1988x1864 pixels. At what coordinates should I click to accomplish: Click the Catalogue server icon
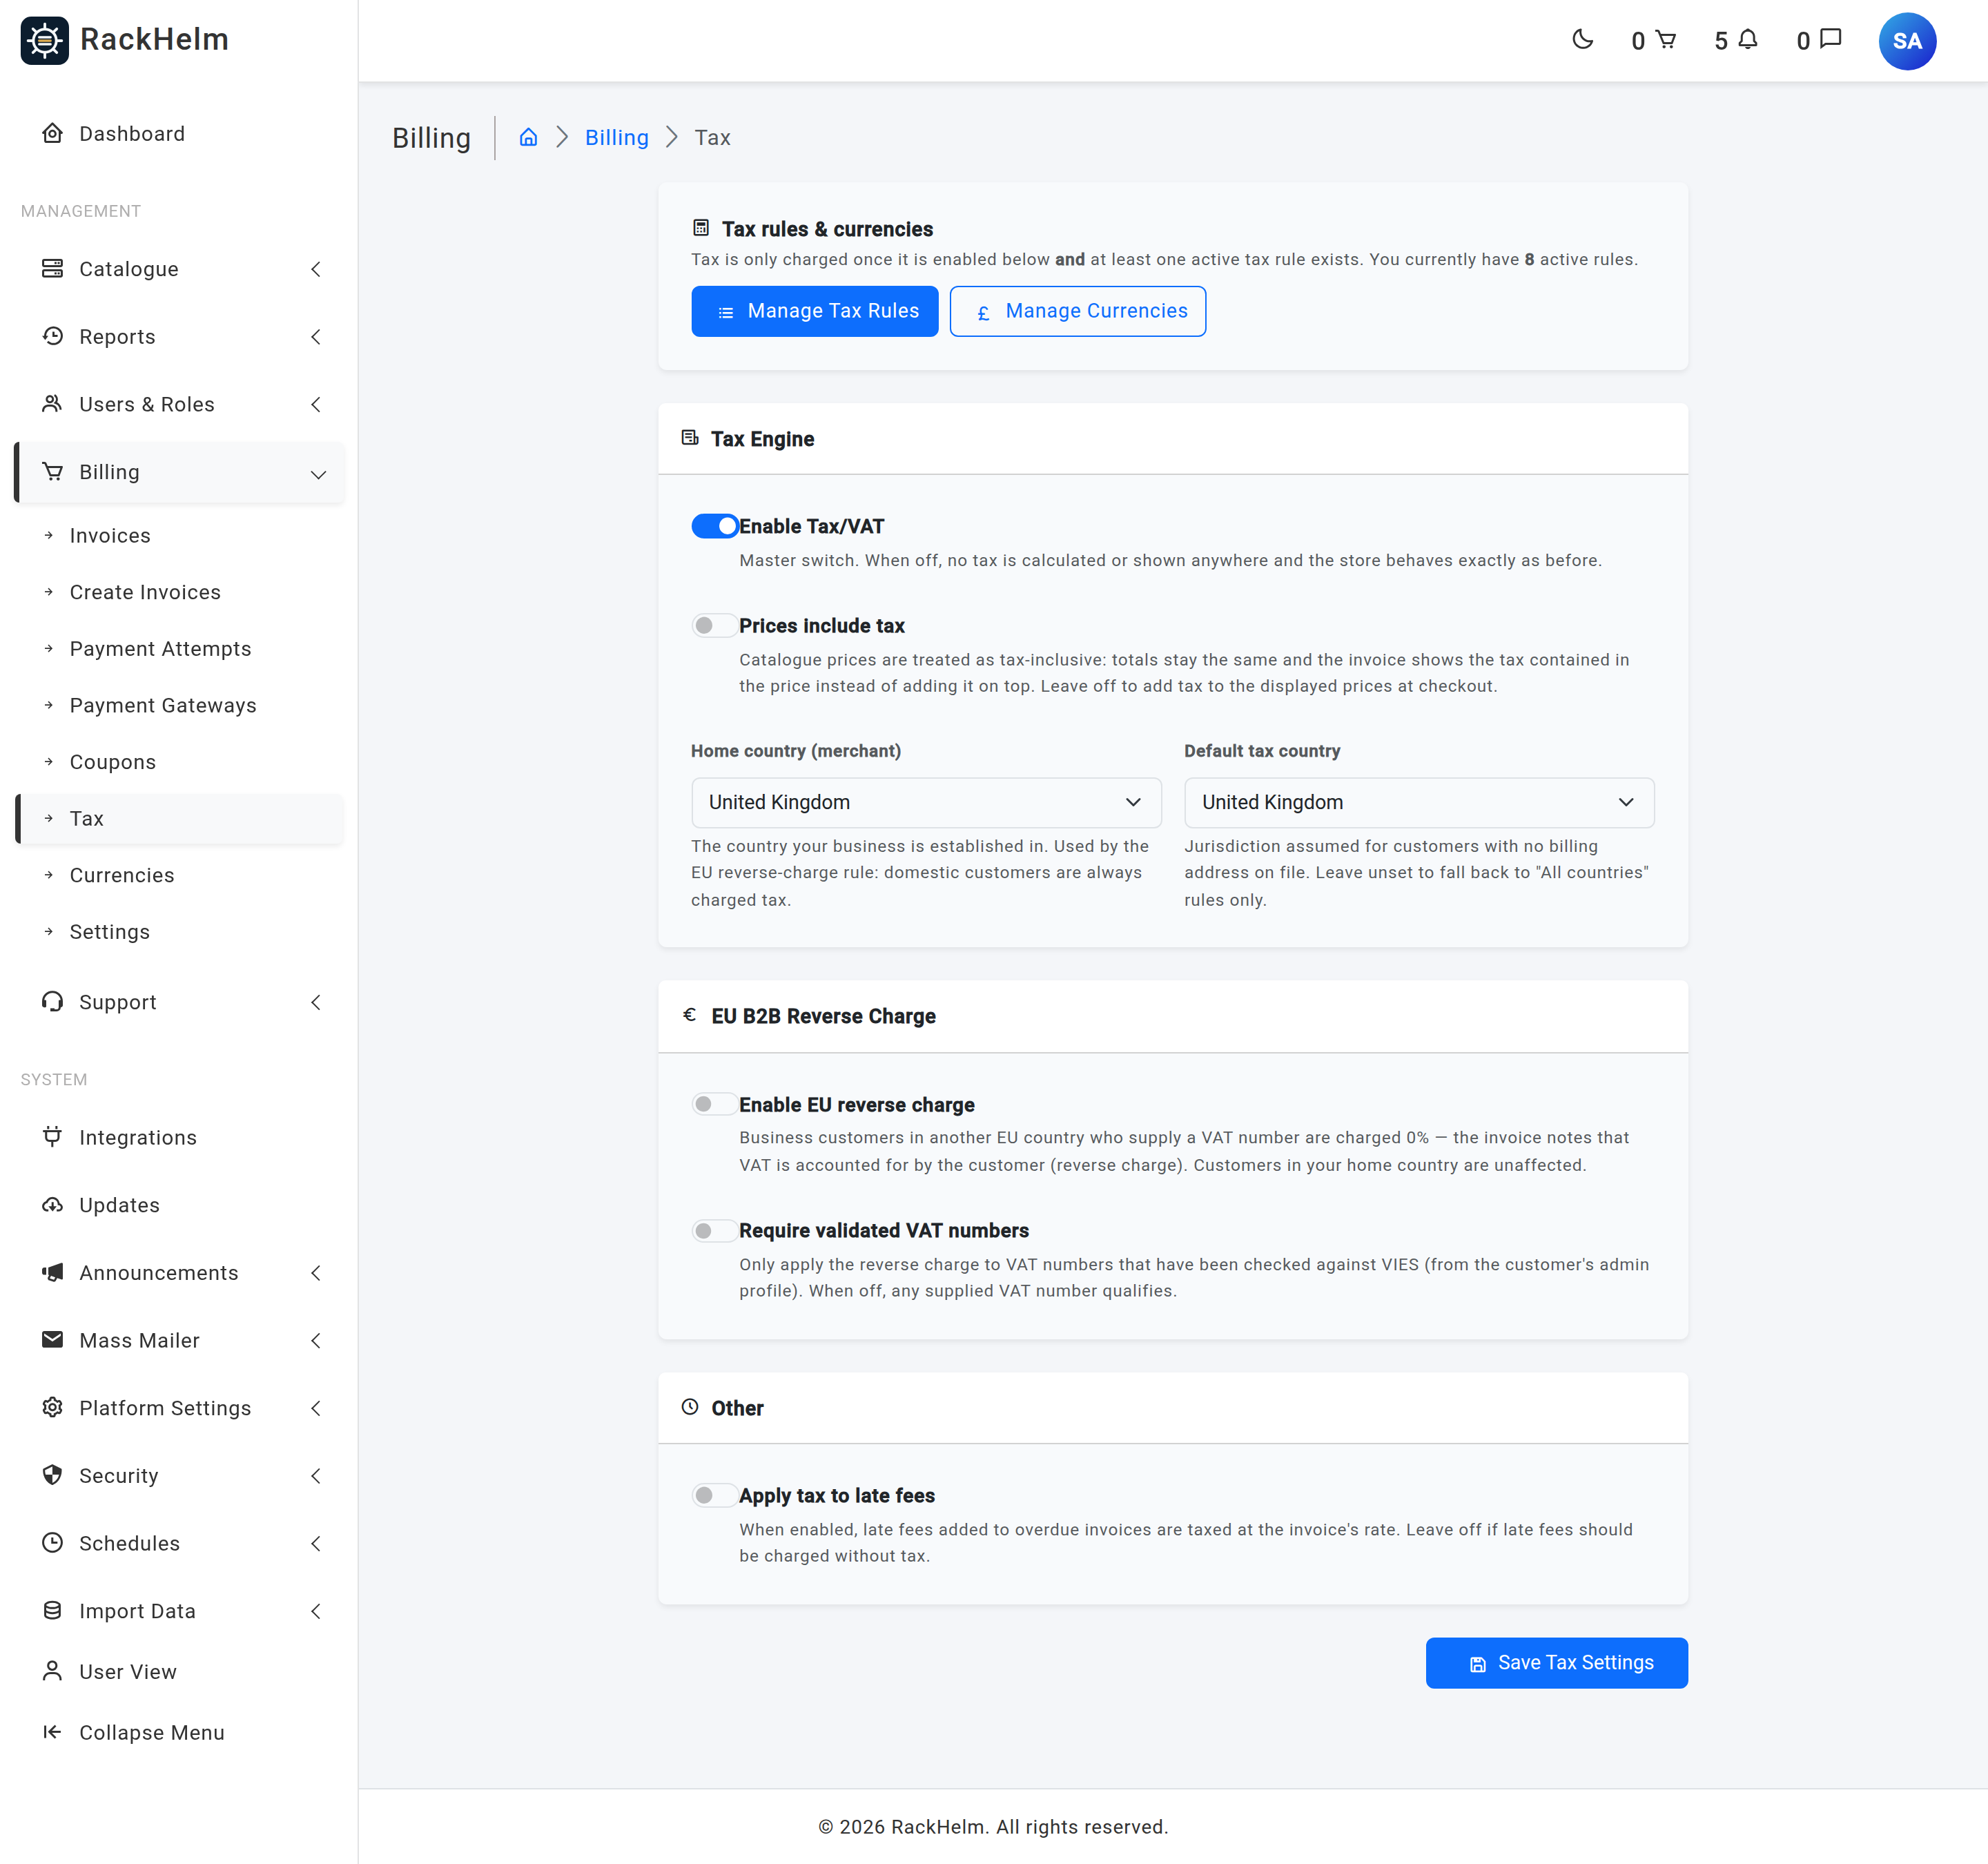coord(53,269)
